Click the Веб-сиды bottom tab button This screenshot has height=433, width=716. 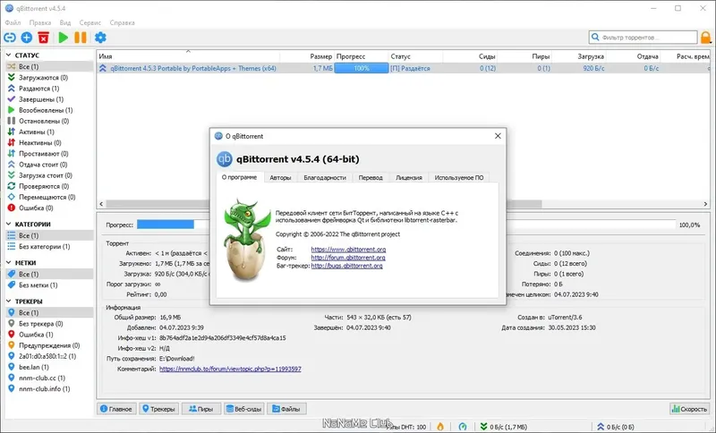click(x=243, y=409)
